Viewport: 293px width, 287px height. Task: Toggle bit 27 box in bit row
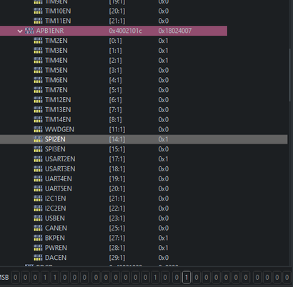tap(55, 277)
